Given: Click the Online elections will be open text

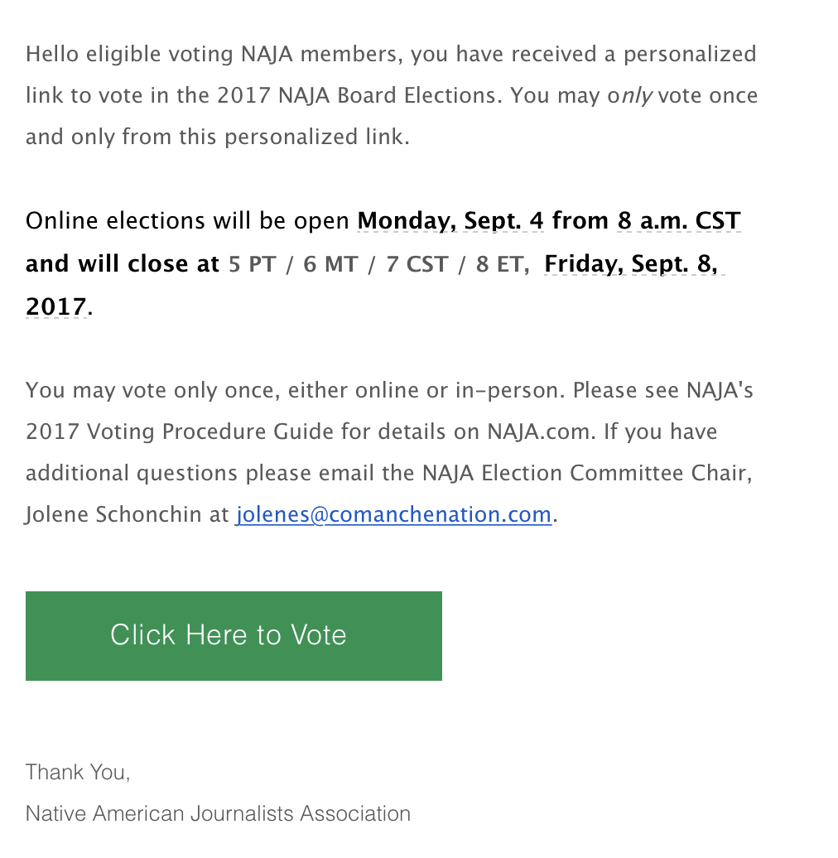Looking at the screenshot, I should [187, 222].
